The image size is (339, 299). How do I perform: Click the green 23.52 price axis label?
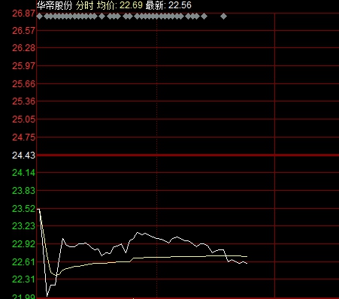pos(23,209)
